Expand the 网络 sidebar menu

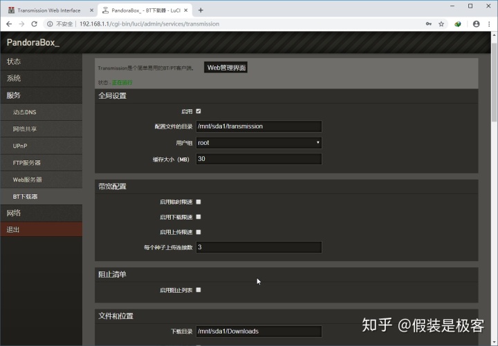(x=41, y=213)
